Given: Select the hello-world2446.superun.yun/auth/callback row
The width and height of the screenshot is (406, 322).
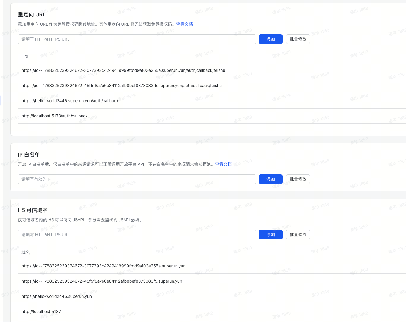Looking at the screenshot, I should (70, 101).
